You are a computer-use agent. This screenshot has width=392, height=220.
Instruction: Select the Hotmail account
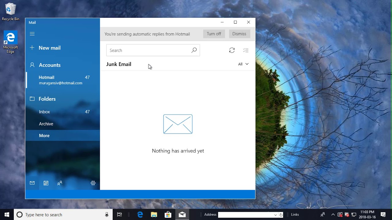(x=63, y=80)
